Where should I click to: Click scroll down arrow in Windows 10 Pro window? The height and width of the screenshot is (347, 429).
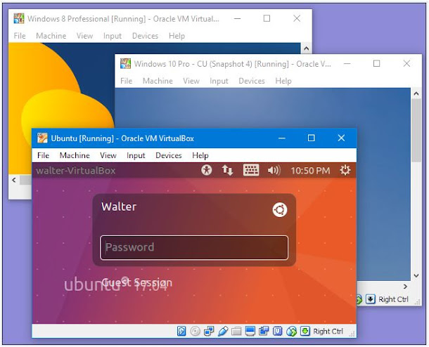416,275
